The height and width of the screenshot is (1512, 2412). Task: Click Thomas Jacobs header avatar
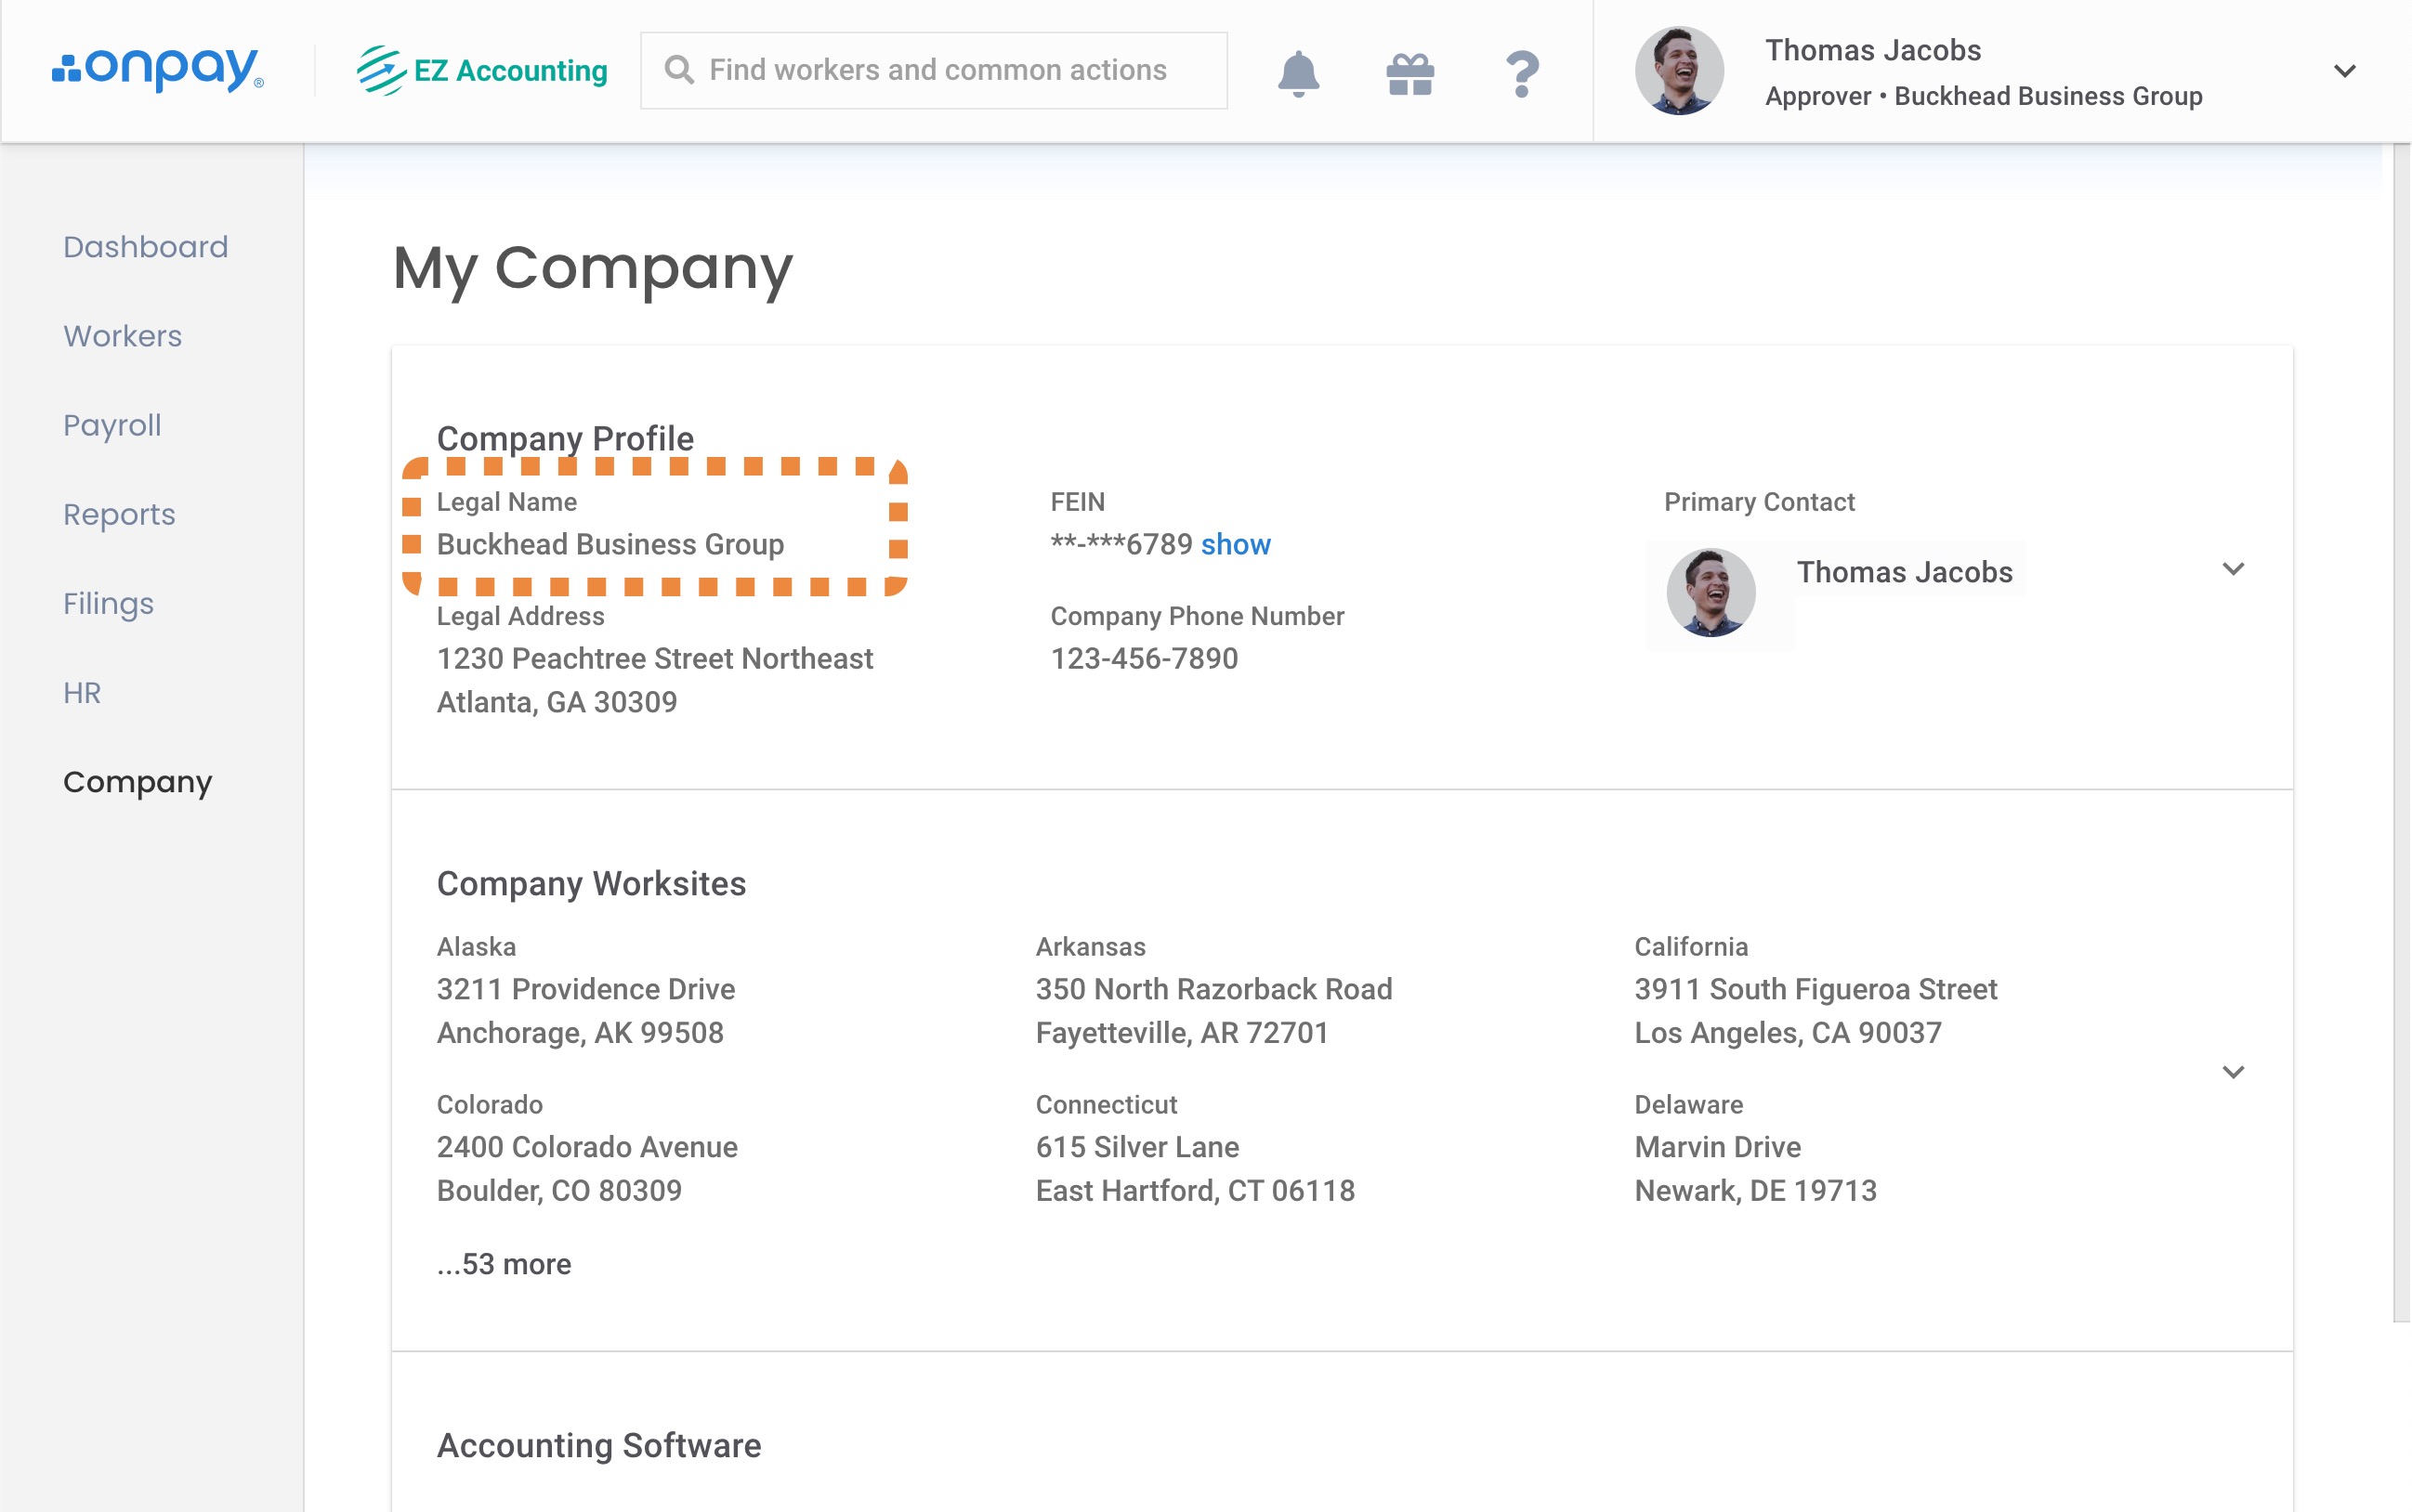[1679, 71]
